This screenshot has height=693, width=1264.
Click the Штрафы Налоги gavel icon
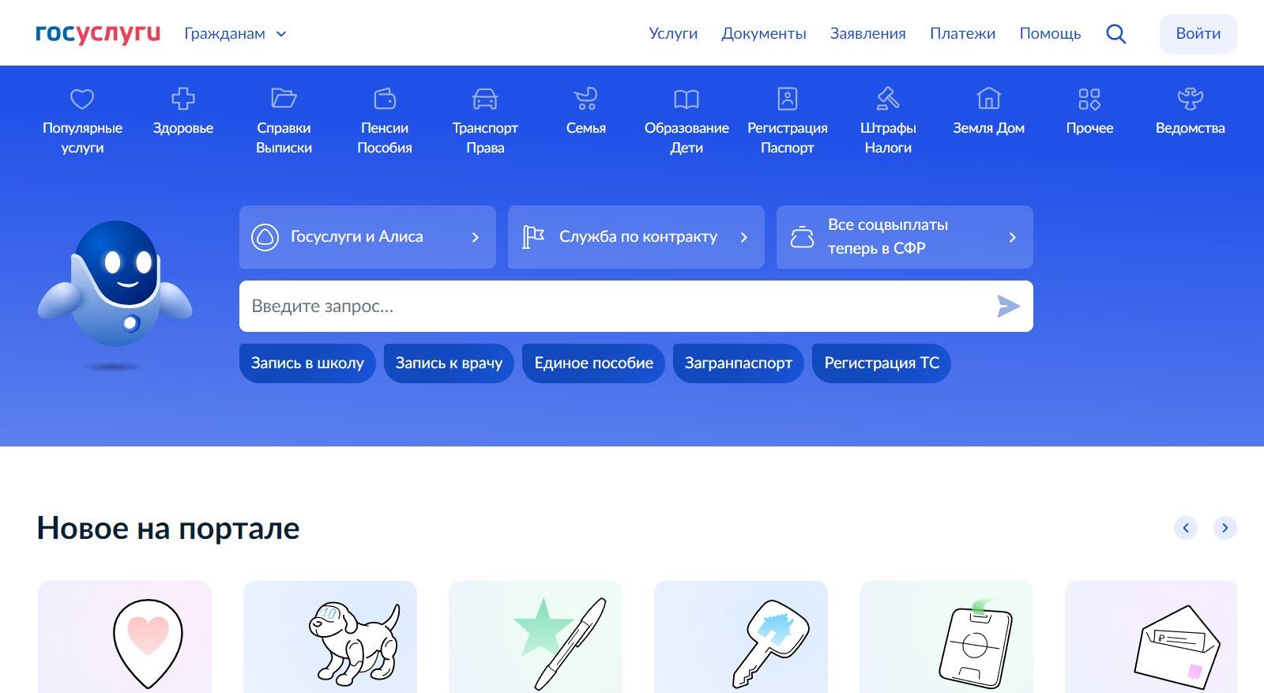(x=888, y=99)
